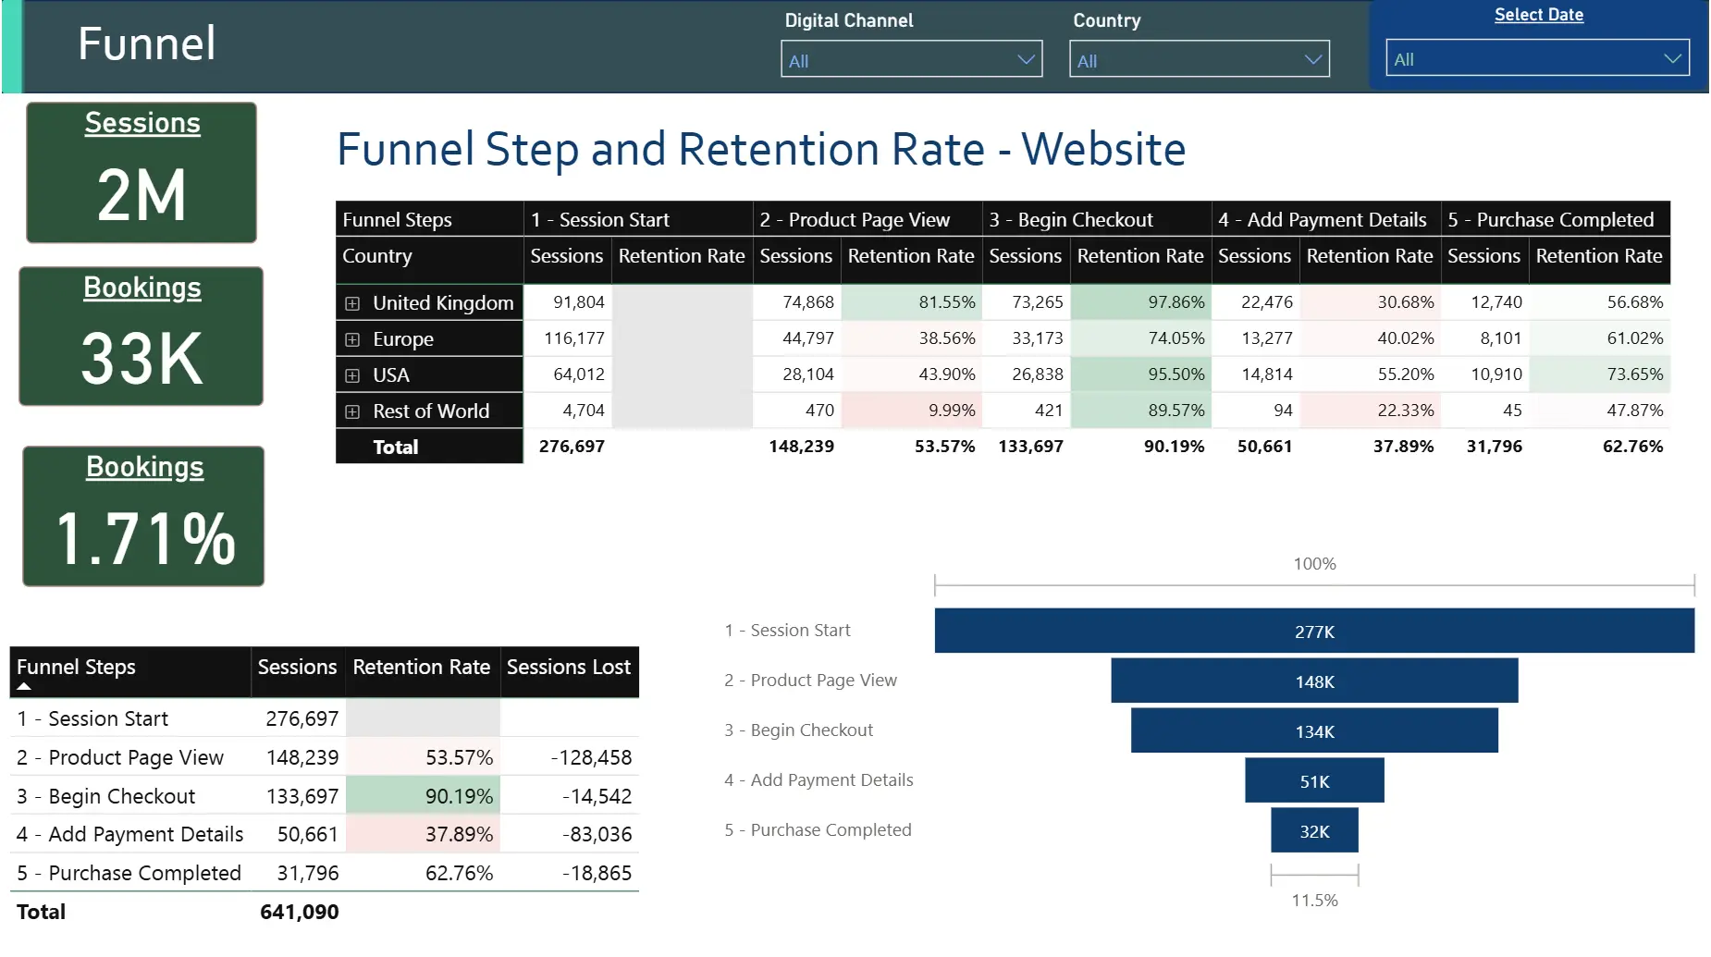The height and width of the screenshot is (957, 1711).
Task: Expand the Europe row
Action: click(352, 339)
